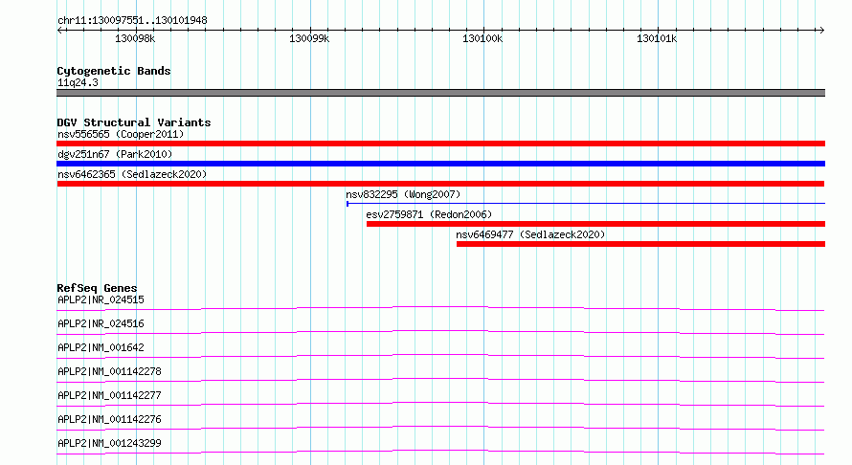Click the magenta intron line of NM_001243299

pos(440,451)
